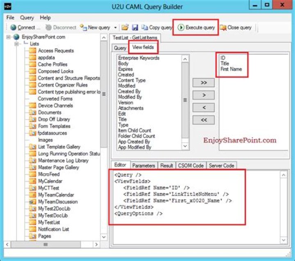The image size is (295, 261).
Task: Collapse the Lists tree node
Action: coord(16,44)
